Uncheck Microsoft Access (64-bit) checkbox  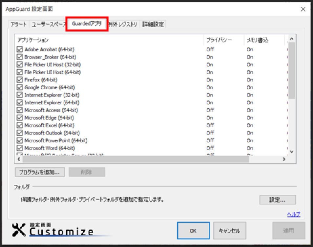(20, 110)
